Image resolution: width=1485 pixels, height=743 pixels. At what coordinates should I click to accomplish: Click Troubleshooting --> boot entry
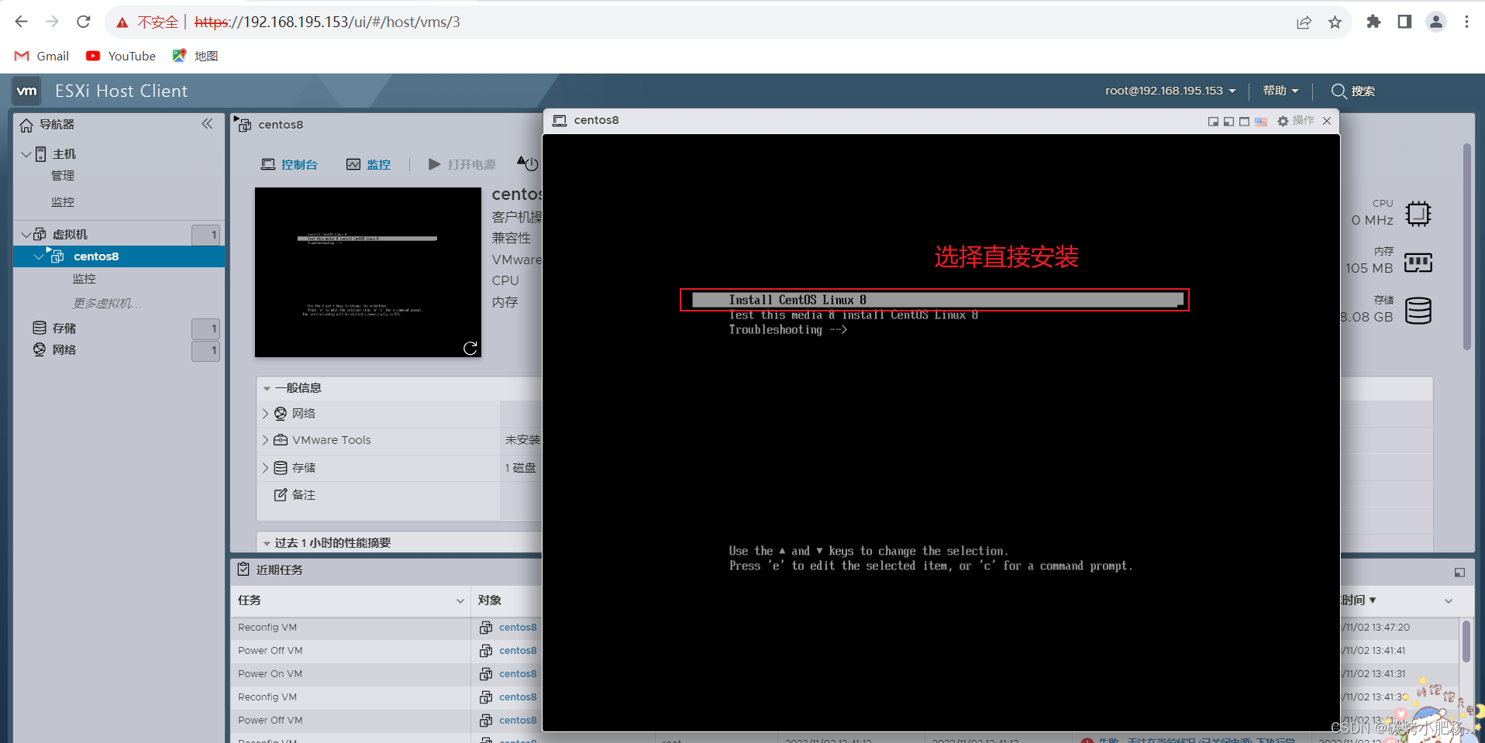787,330
